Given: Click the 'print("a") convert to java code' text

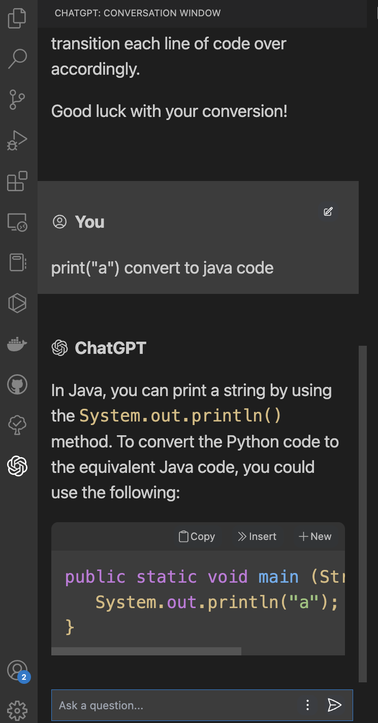Looking at the screenshot, I should [163, 268].
